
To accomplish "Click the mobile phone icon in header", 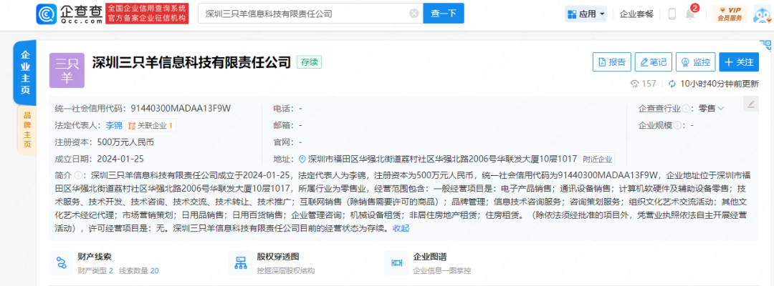I will [672, 14].
